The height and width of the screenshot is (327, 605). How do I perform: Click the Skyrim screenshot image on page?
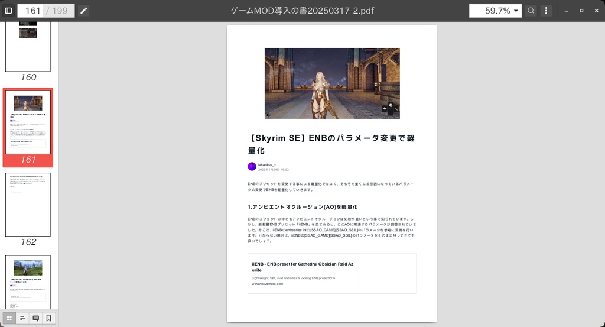click(332, 83)
